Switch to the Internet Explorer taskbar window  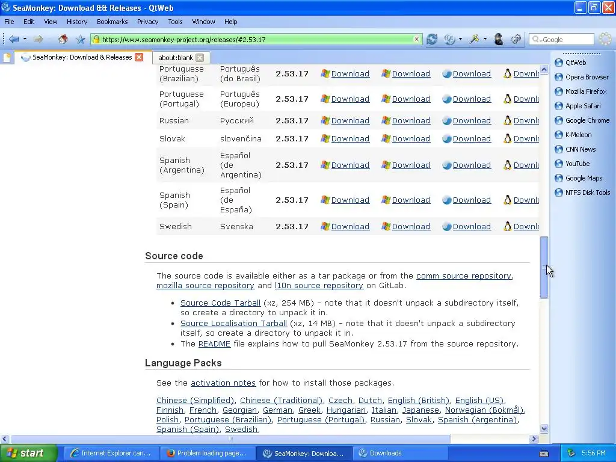111,454
